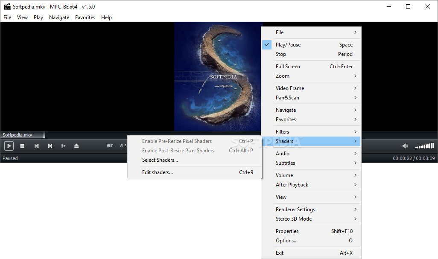Toggle the checked Play/Pause menu item
438x259 pixels.
[311, 45]
